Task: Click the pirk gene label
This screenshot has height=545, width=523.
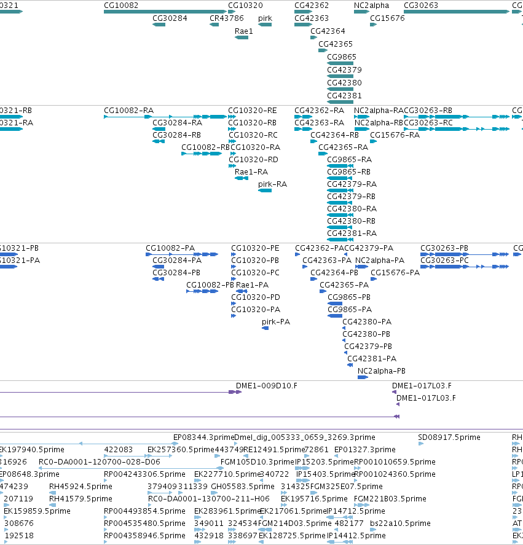Action: 265,18
